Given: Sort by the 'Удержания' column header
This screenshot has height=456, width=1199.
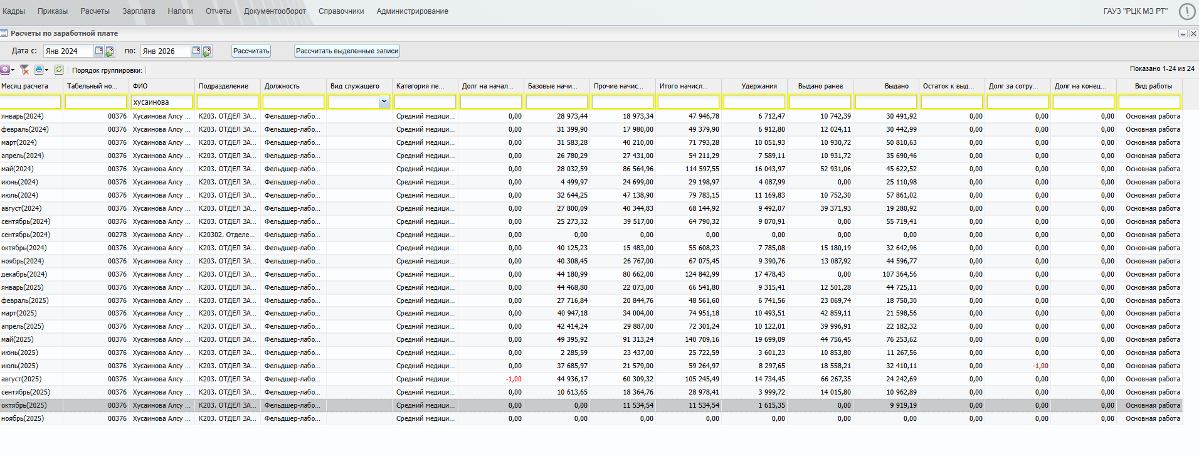Looking at the screenshot, I should [759, 86].
